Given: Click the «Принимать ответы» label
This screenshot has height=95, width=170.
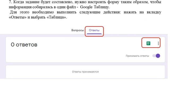Looking at the screenshot, I should (137, 56).
